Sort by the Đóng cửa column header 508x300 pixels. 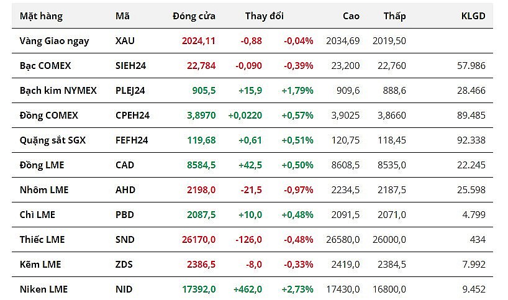[194, 16]
